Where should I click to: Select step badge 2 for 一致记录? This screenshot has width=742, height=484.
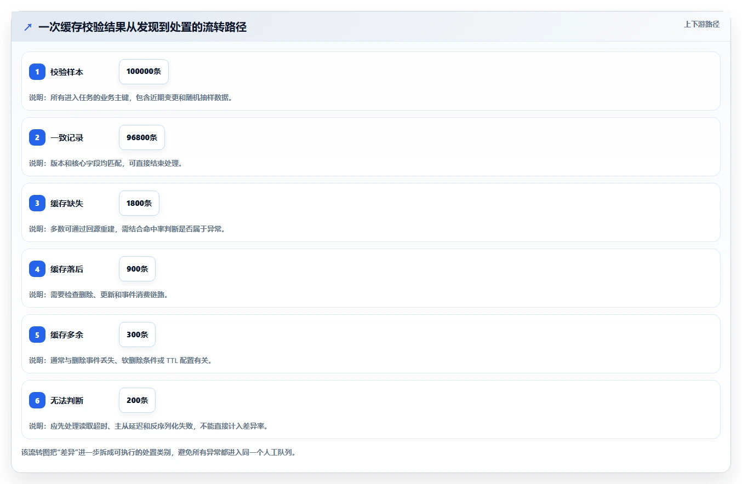pos(37,137)
